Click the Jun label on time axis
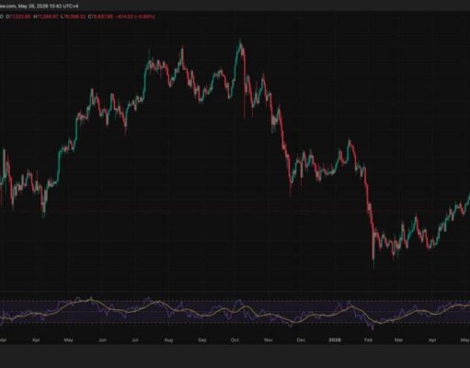The width and height of the screenshot is (470, 368). tap(102, 340)
